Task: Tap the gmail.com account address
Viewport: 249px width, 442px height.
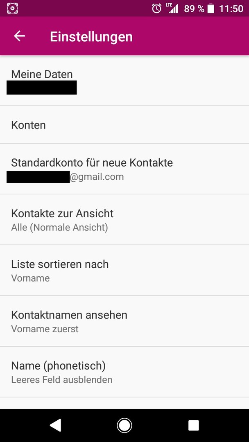Action: [x=96, y=177]
